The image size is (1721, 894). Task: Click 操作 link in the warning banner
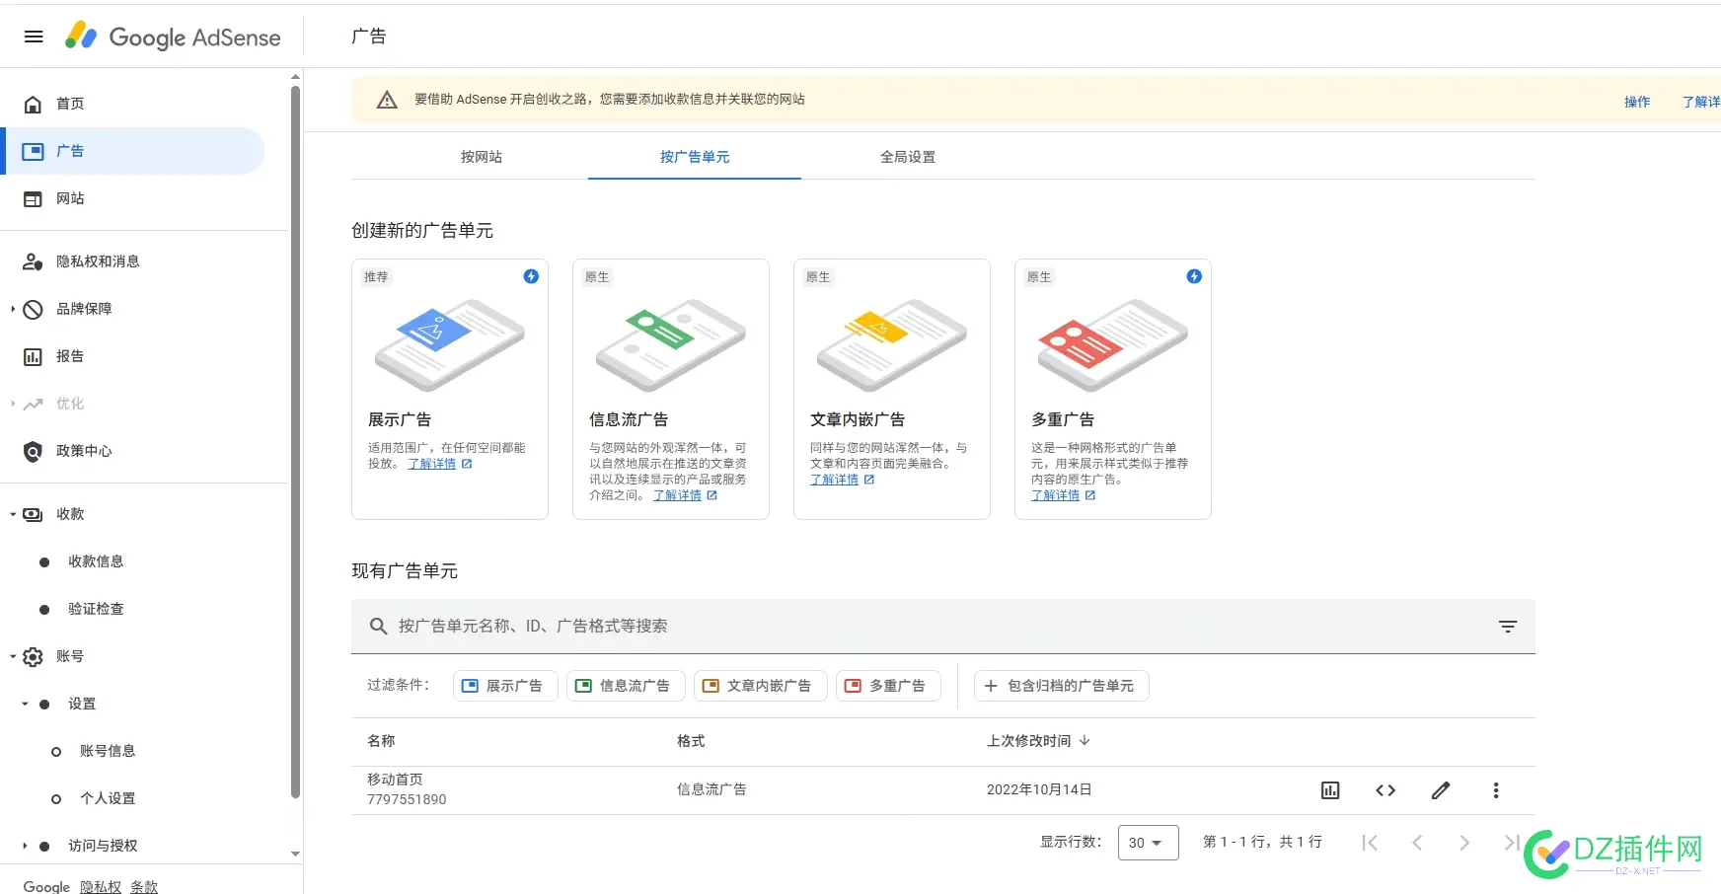(1637, 102)
